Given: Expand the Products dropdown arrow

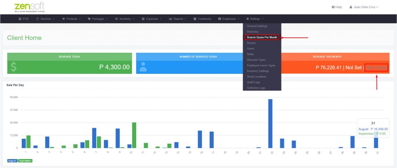Looking at the screenshot, I should point(80,19).
